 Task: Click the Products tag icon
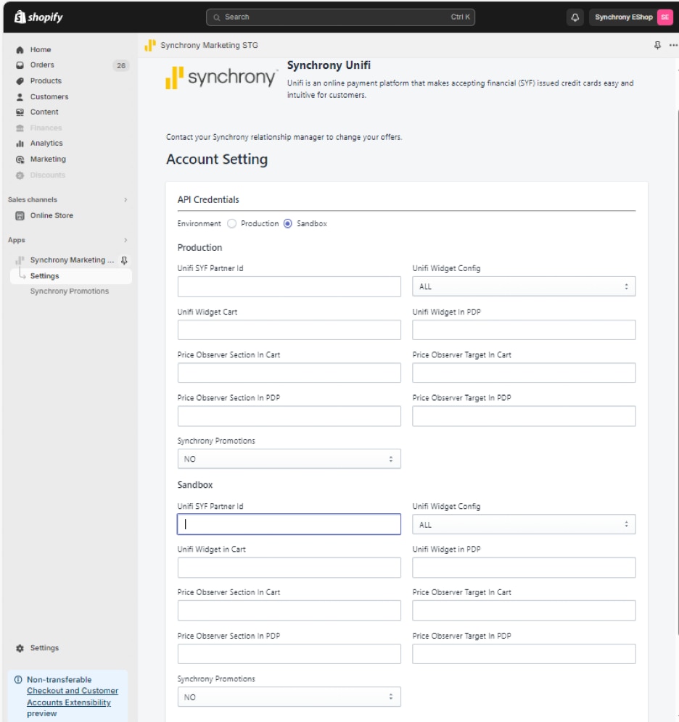pyautogui.click(x=20, y=81)
